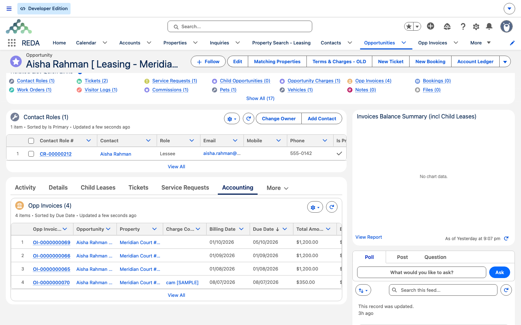Image resolution: width=521 pixels, height=325 pixels.
Task: Open Opp Invoices list settings gear
Action: pos(315,207)
